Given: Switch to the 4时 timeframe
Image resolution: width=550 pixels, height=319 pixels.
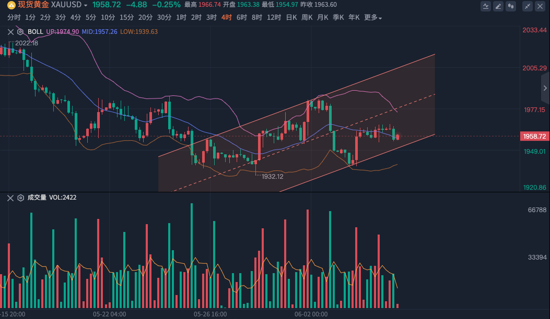Looking at the screenshot, I should (226, 17).
